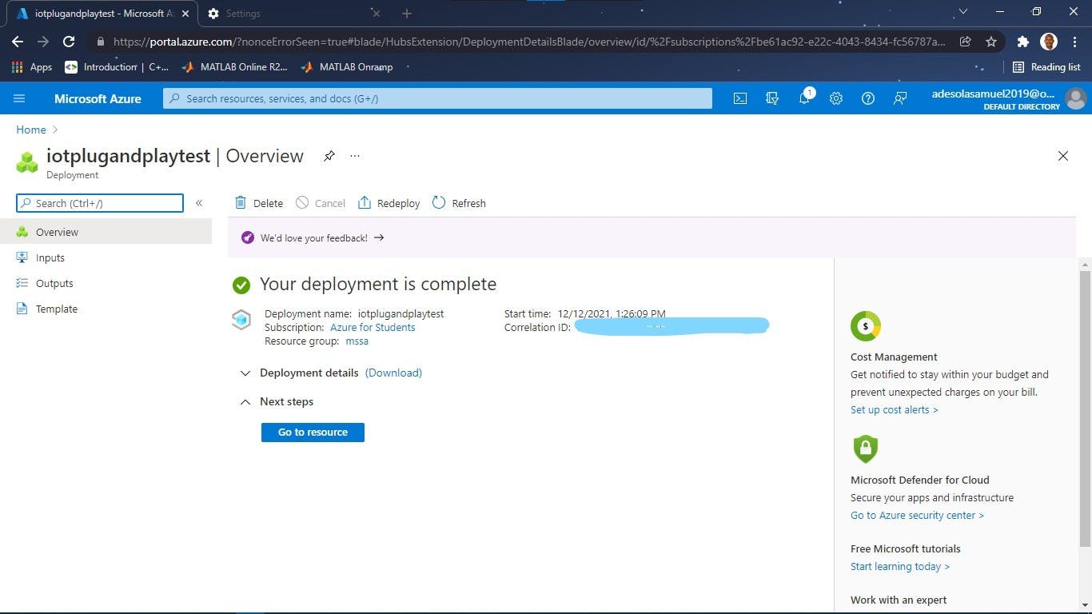Click the deployment resource search box
Viewport: 1092px width, 614px height.
(x=100, y=203)
